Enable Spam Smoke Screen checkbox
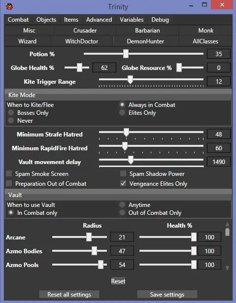Image resolution: width=236 pixels, height=303 pixels. 9,173
